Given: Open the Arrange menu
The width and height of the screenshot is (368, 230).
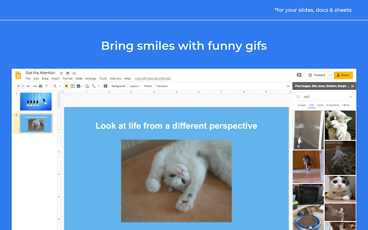Looking at the screenshot, I should coord(91,79).
